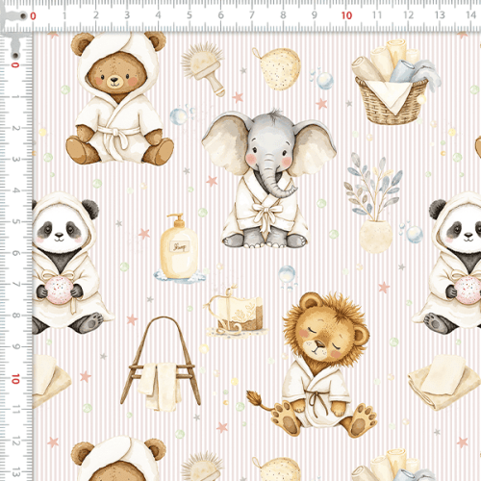
Task: Select the wooden bath brush
Action: click(203, 69)
